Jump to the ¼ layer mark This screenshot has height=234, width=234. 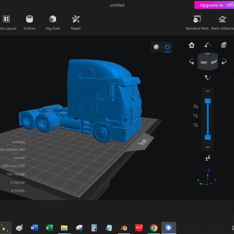(x=195, y=125)
